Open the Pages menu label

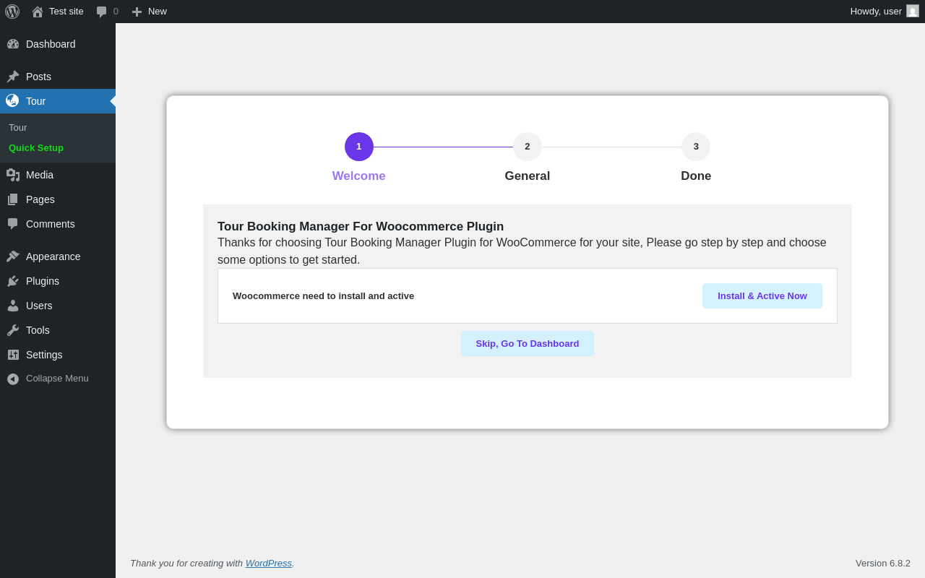point(40,199)
